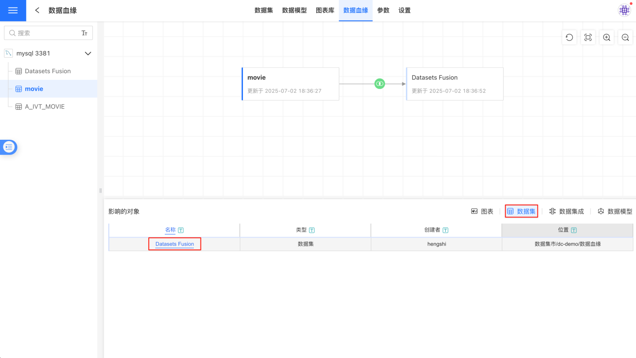
Task: Reset the lineage canvas view
Action: click(569, 37)
